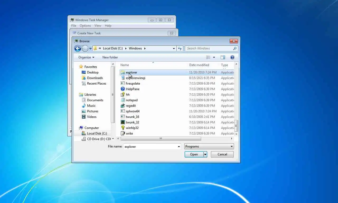Open the view options dropdown arrow
The image size is (338, 203).
point(214,57)
